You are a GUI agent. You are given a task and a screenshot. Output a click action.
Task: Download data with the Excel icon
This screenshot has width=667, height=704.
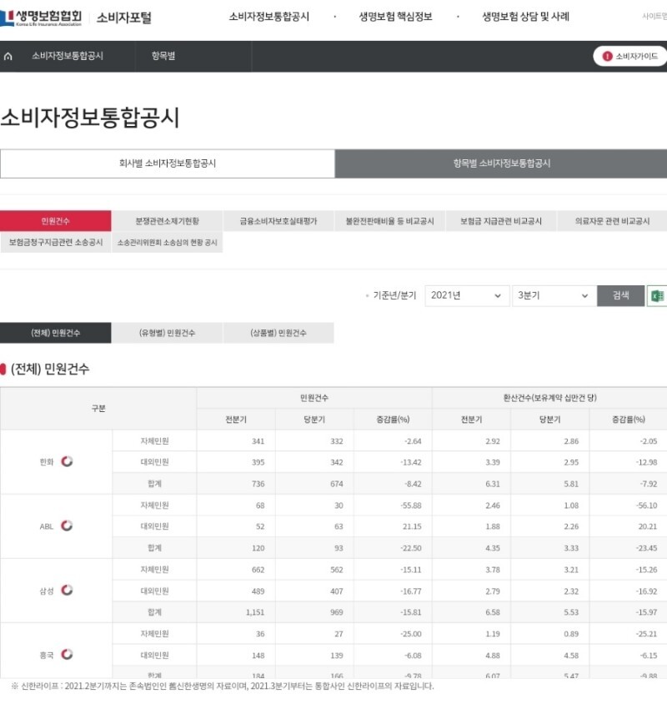[657, 296]
